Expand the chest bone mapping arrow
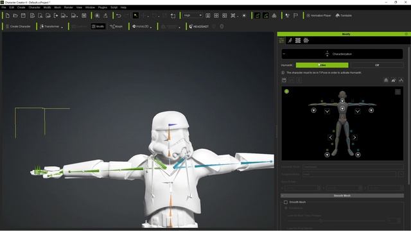411x231 pixels. coord(342,108)
